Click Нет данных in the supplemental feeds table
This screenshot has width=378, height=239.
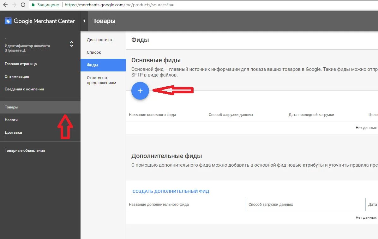366,218
